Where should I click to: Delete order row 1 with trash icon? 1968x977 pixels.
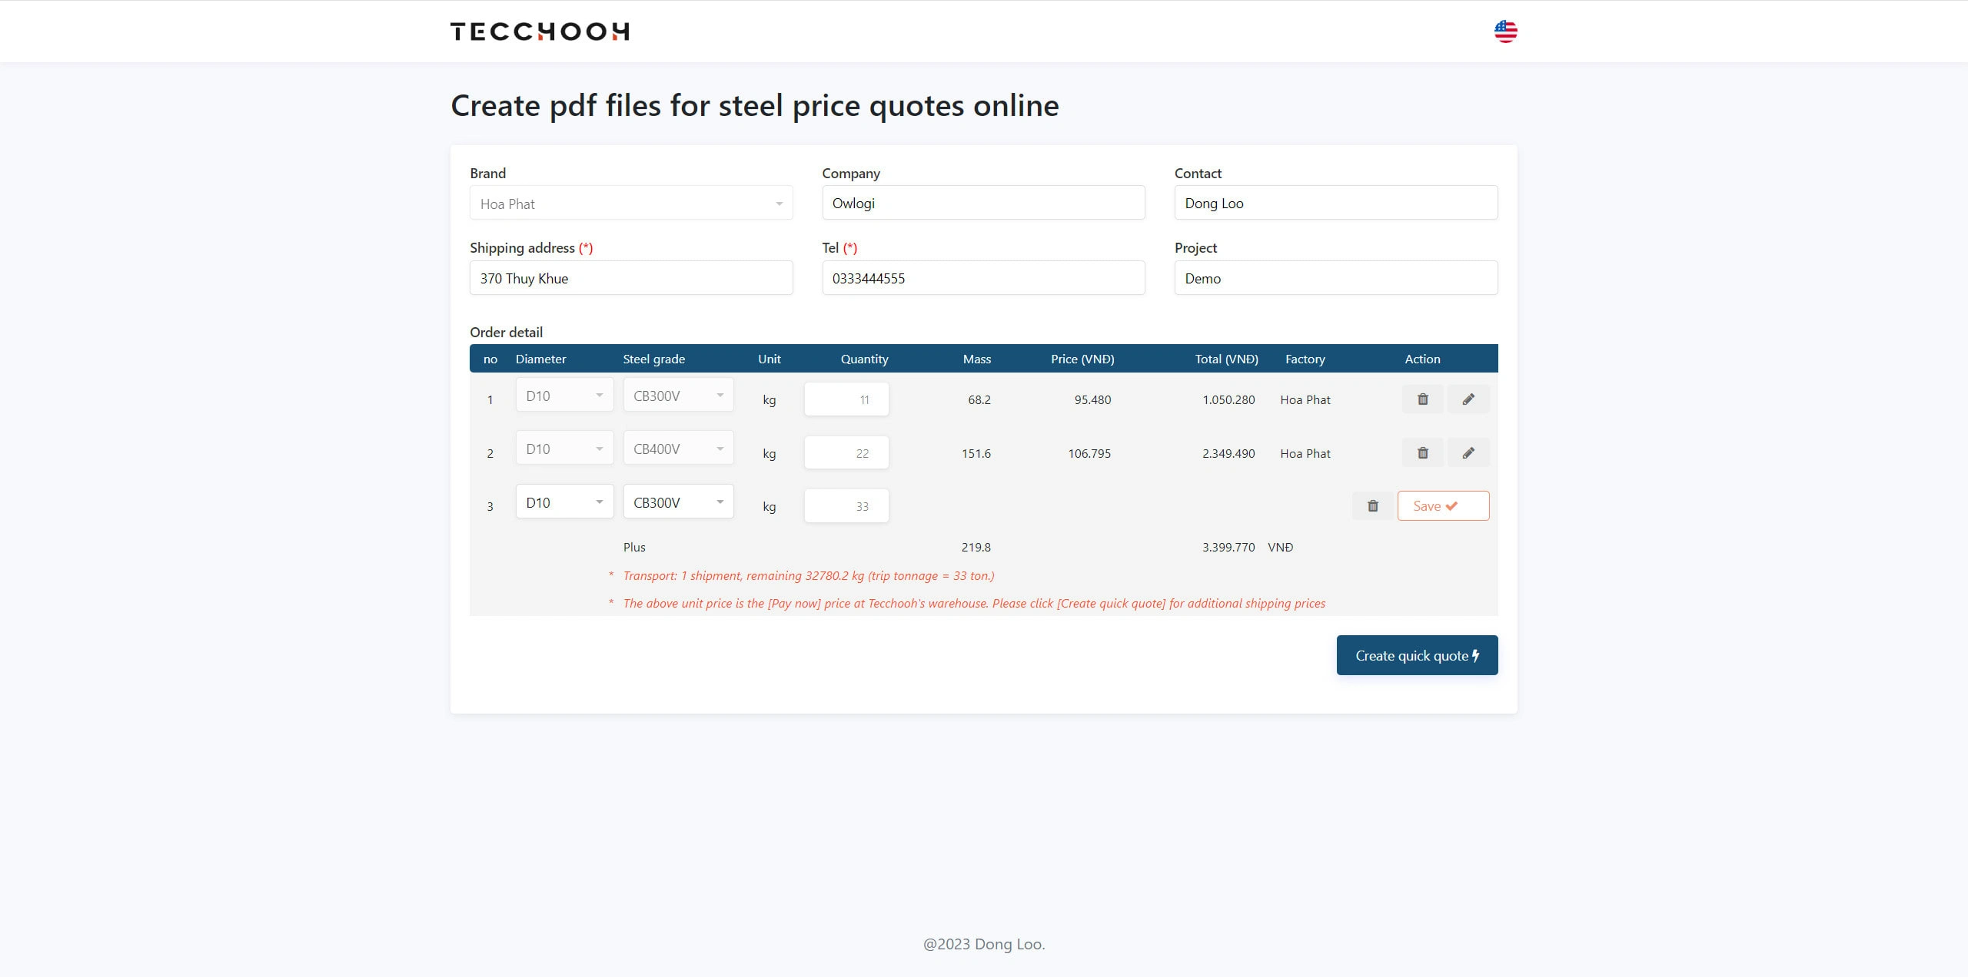[x=1422, y=399]
